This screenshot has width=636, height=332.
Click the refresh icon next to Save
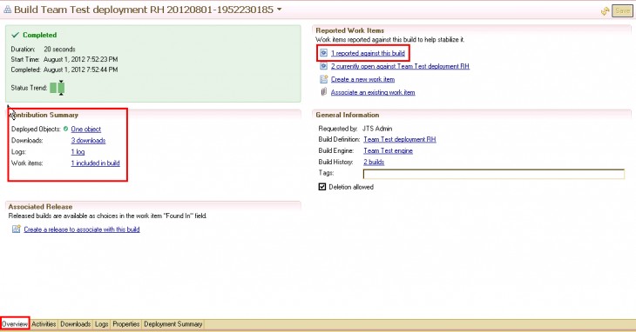click(606, 11)
